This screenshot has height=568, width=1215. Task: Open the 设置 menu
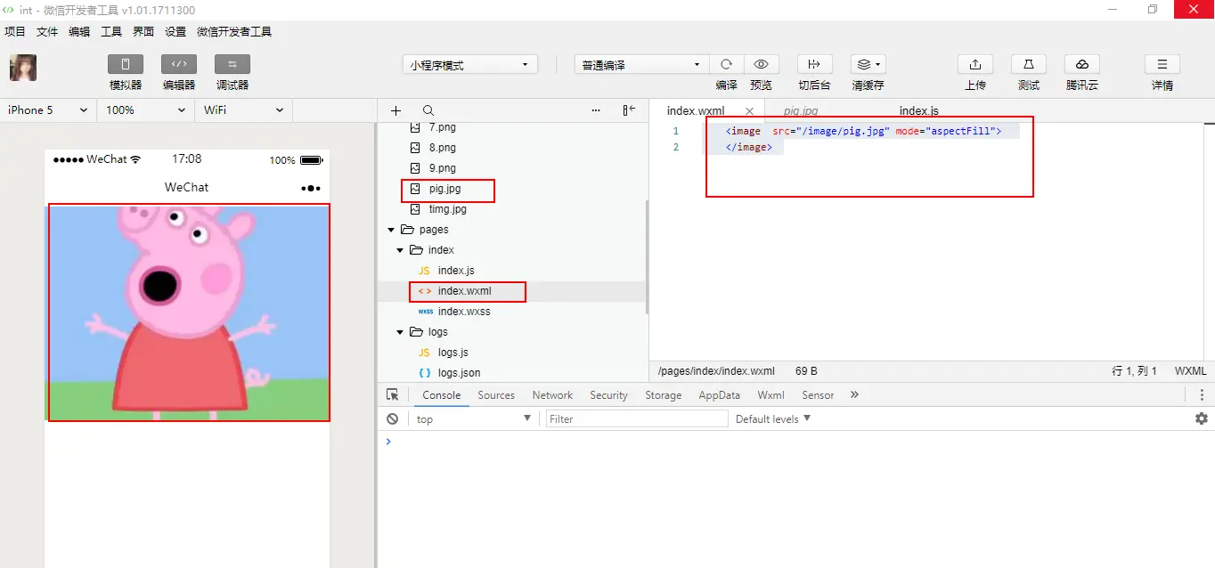click(x=175, y=31)
